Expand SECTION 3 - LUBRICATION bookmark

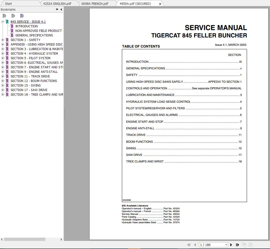tap(3, 49)
